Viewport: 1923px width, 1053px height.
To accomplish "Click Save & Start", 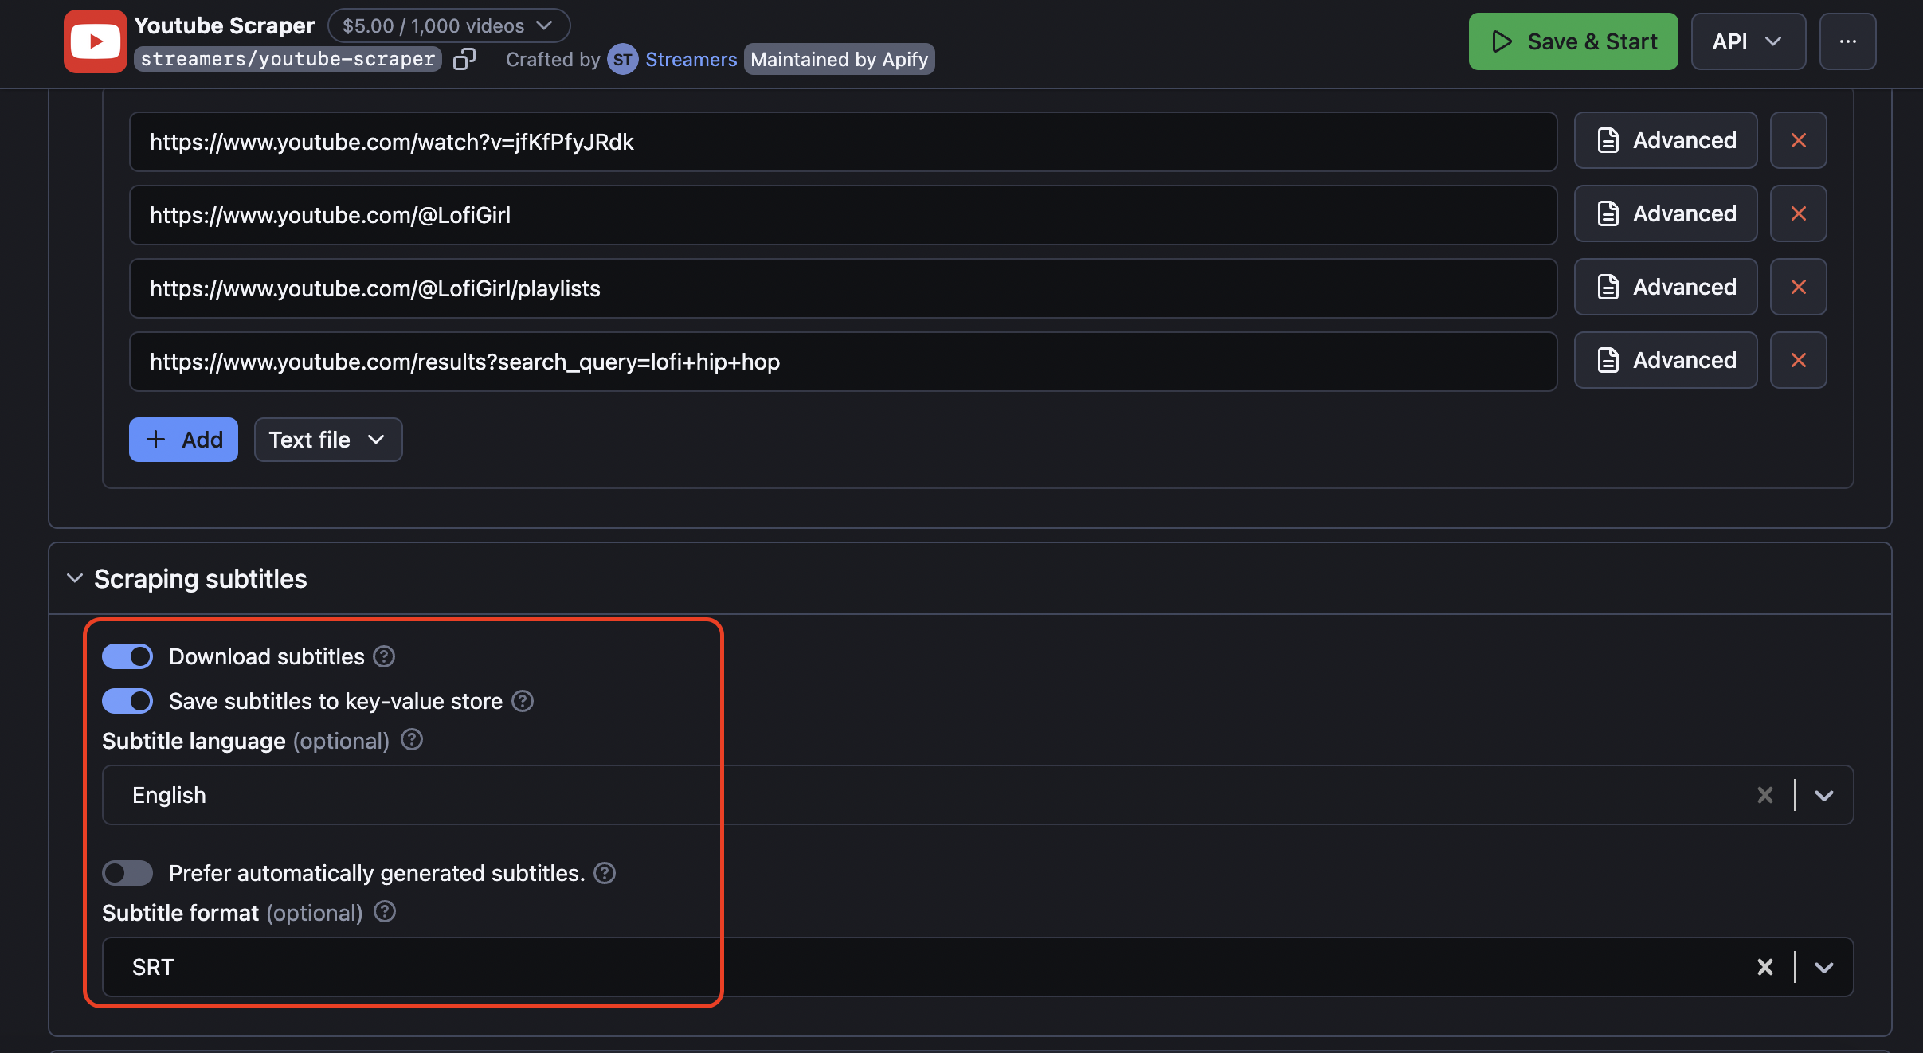I will click(1572, 41).
